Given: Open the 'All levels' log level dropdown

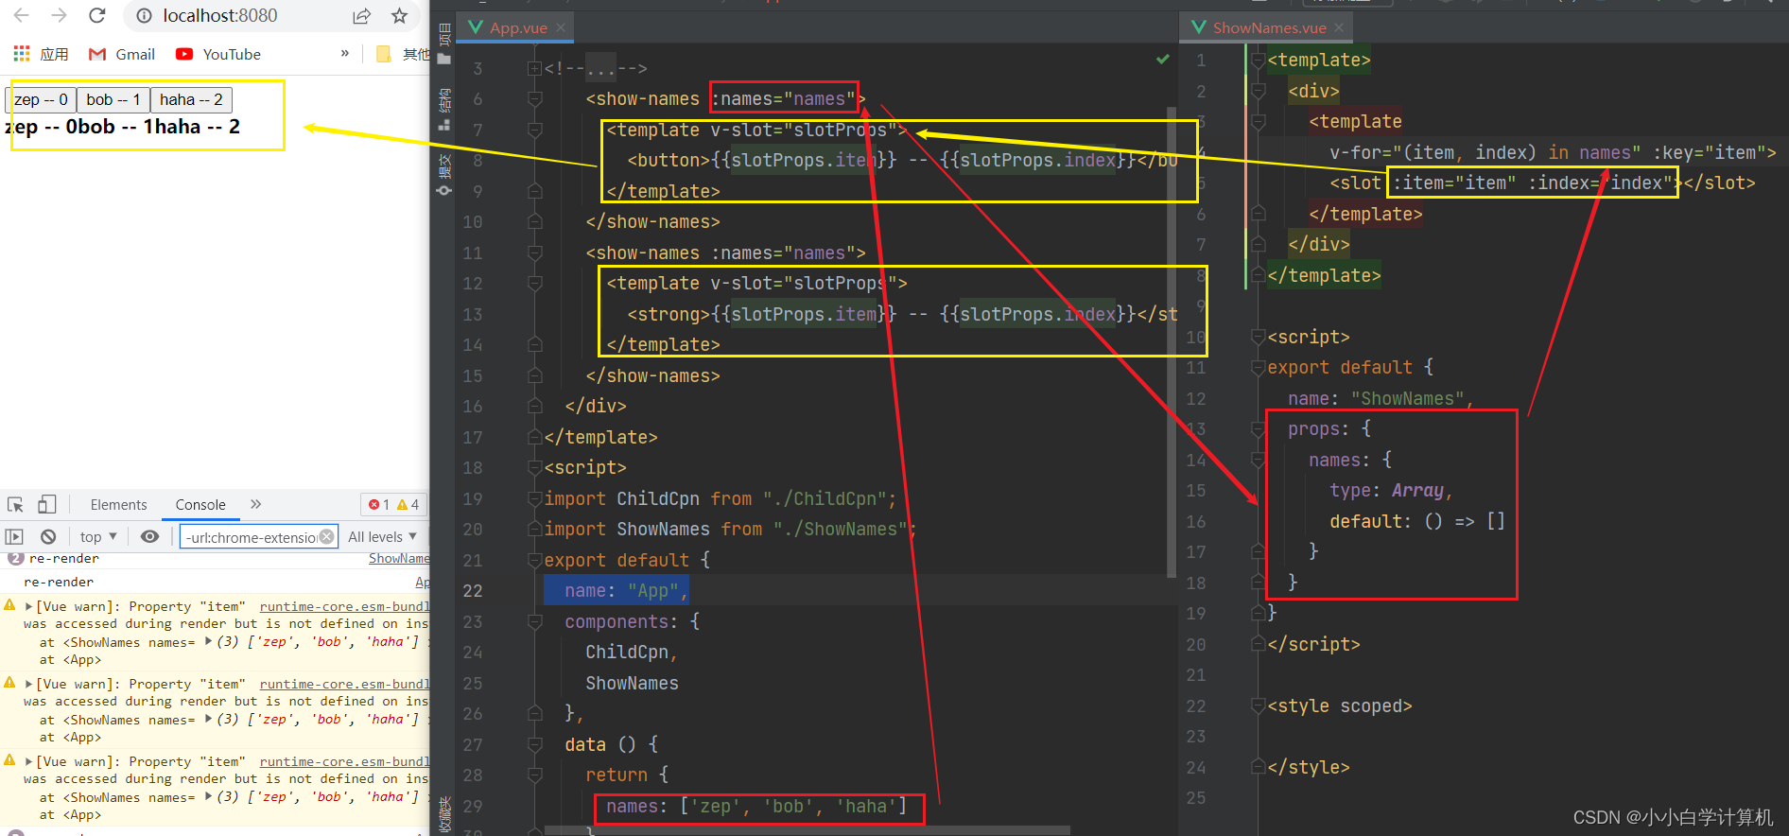Looking at the screenshot, I should pos(382,536).
